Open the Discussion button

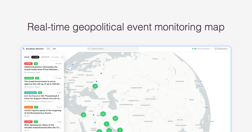[221, 49]
